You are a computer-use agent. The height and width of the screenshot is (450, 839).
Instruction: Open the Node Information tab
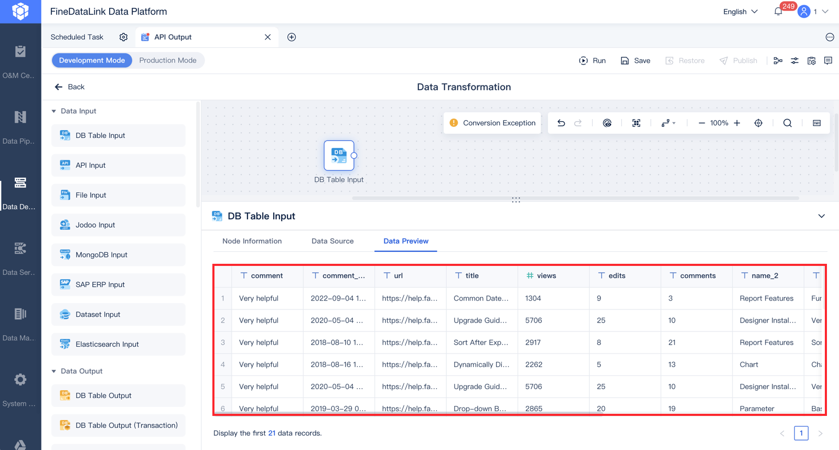click(x=252, y=241)
